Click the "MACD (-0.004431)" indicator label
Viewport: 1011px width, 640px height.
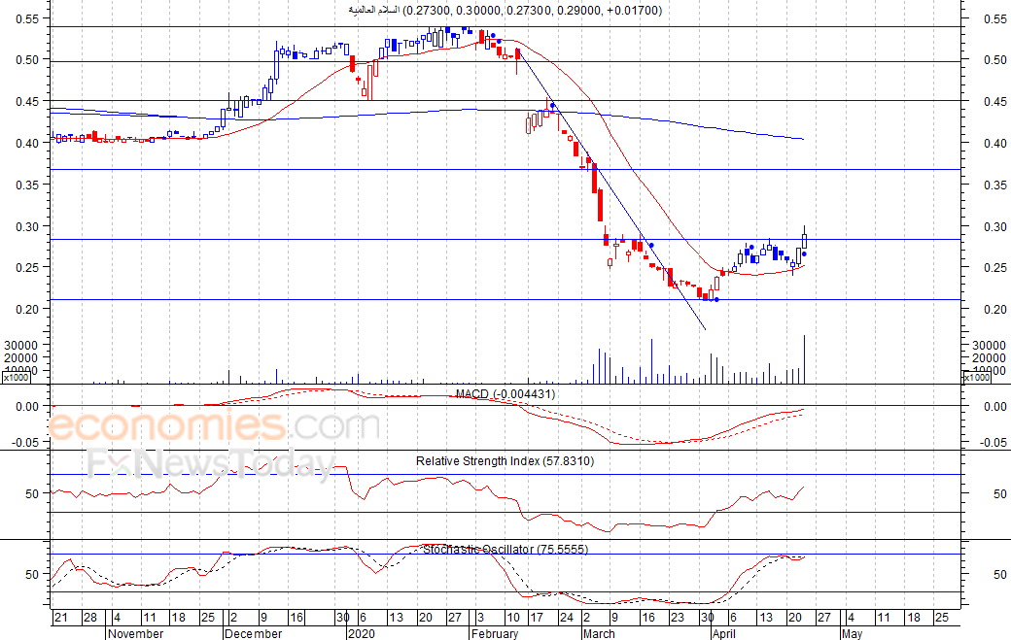505,393
